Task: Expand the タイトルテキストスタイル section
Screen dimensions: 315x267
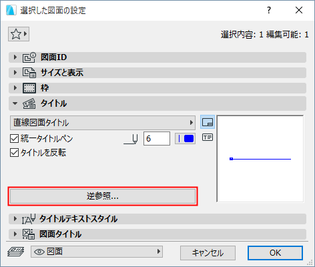Action: pos(15,219)
